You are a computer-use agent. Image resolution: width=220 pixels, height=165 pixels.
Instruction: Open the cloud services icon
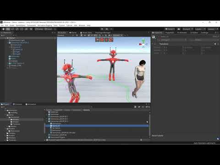179,29
